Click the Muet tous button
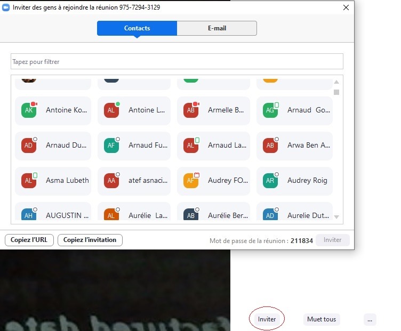Screen dimensions: 401x331 (x=322, y=319)
